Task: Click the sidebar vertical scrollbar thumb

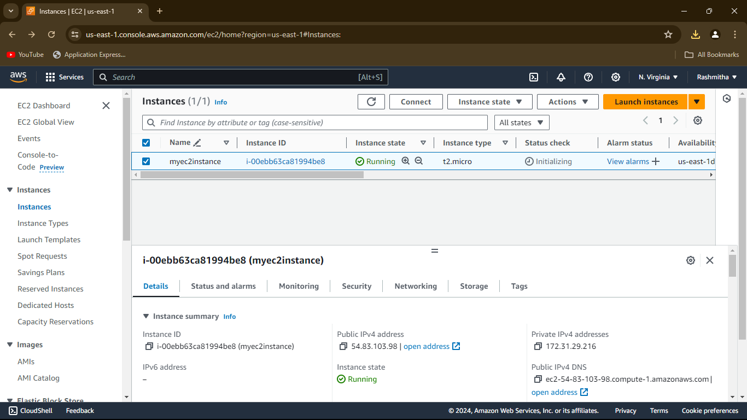Action: click(x=127, y=170)
